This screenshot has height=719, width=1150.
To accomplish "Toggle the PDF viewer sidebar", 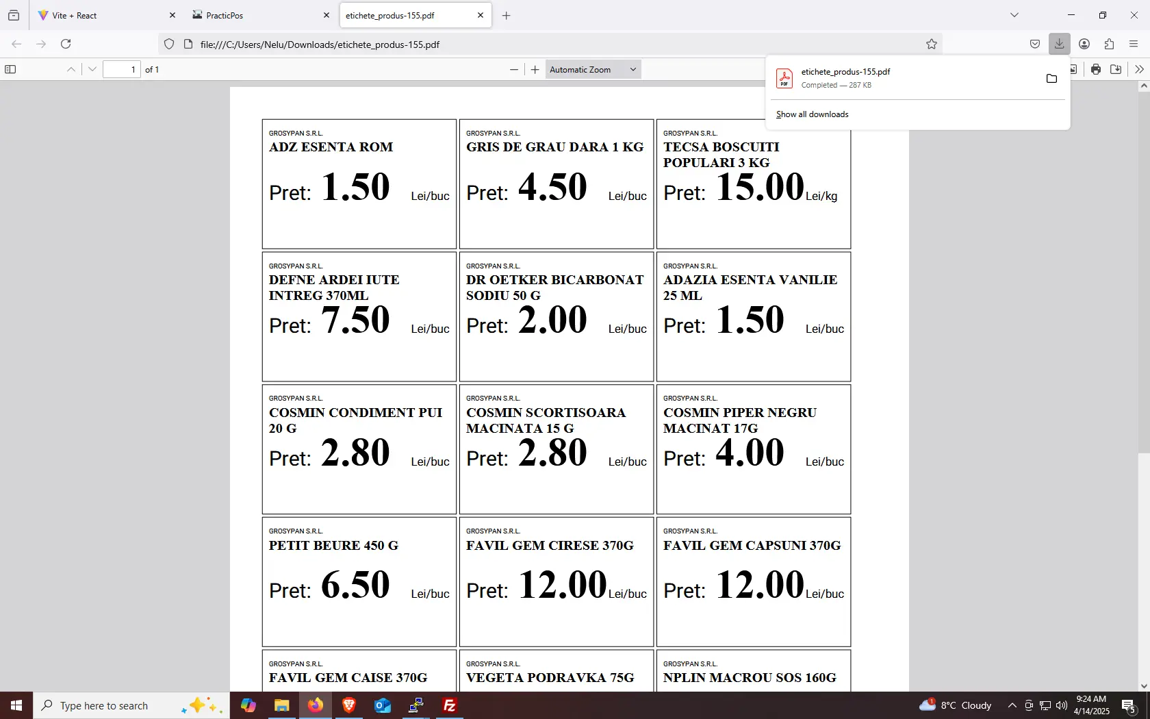I will coord(10,69).
